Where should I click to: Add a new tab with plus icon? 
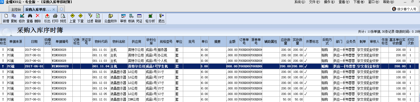click(x=61, y=9)
